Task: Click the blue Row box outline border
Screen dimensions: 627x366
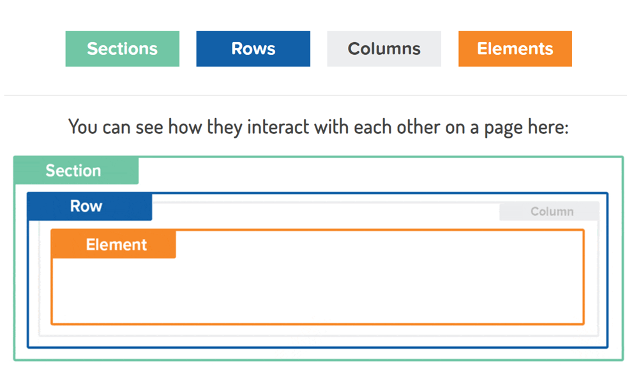Action: pyautogui.click(x=318, y=348)
